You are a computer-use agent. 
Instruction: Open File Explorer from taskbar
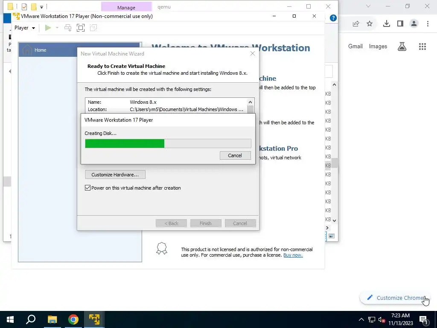pos(52,319)
